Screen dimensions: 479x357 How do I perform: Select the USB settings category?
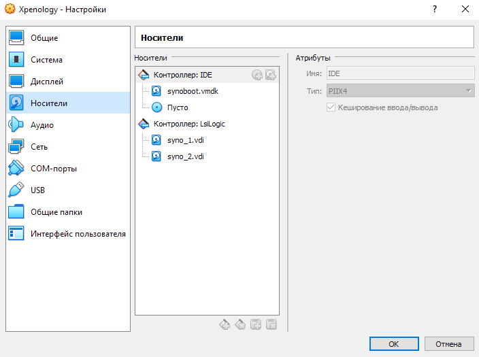pos(68,190)
